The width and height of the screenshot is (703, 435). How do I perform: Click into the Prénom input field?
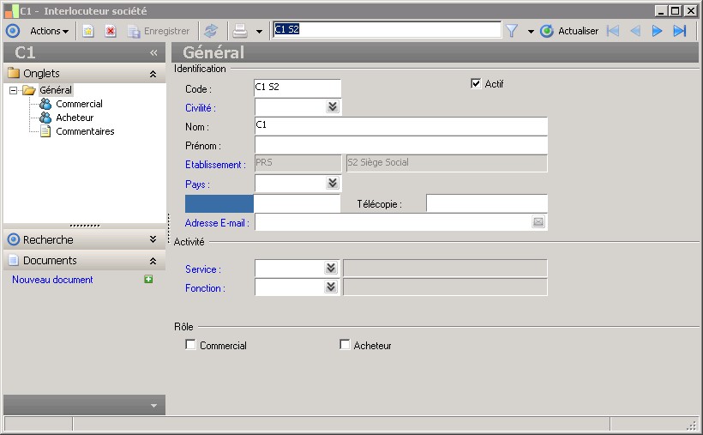click(400, 145)
